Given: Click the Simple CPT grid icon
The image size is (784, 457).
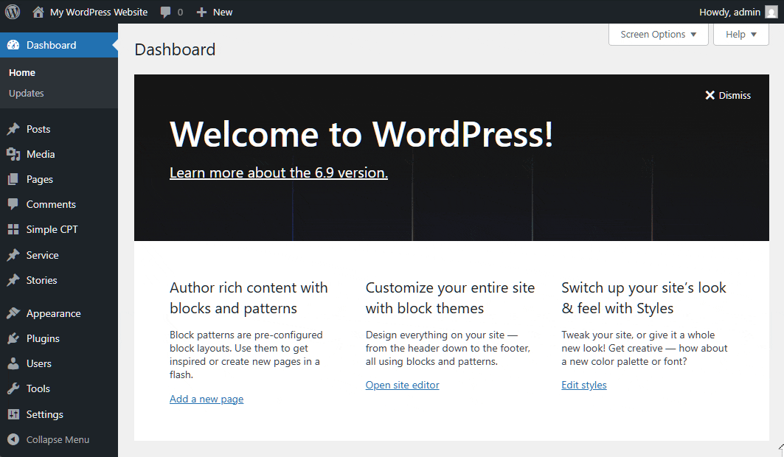Looking at the screenshot, I should point(13,229).
